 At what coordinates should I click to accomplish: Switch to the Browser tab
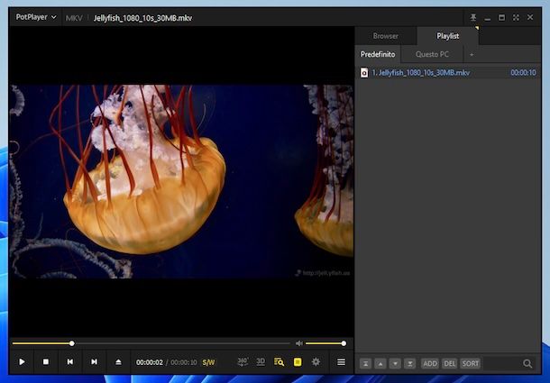pyautogui.click(x=386, y=36)
